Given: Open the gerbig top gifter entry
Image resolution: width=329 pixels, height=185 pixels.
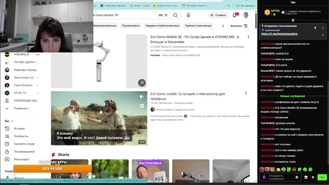Looking at the screenshot, I should tap(272, 12).
